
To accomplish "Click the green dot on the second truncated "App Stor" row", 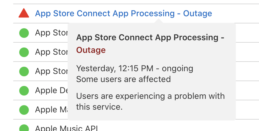I will pyautogui.click(x=24, y=52).
